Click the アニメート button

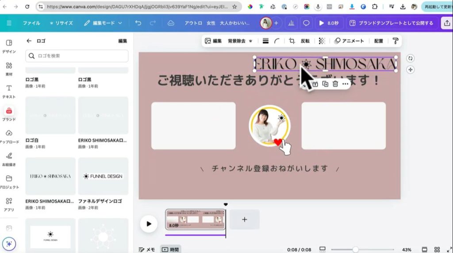349,41
